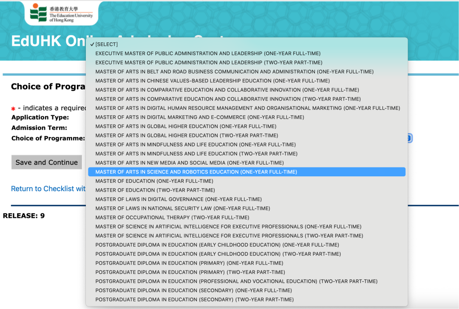Select Executive Master of Public Administration two-year part-time
Viewport: 459px width, 309px height.
click(x=209, y=63)
